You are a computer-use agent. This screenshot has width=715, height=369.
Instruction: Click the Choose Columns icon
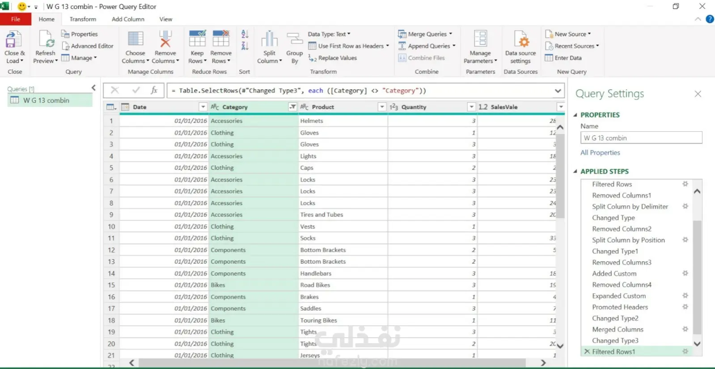coord(135,39)
